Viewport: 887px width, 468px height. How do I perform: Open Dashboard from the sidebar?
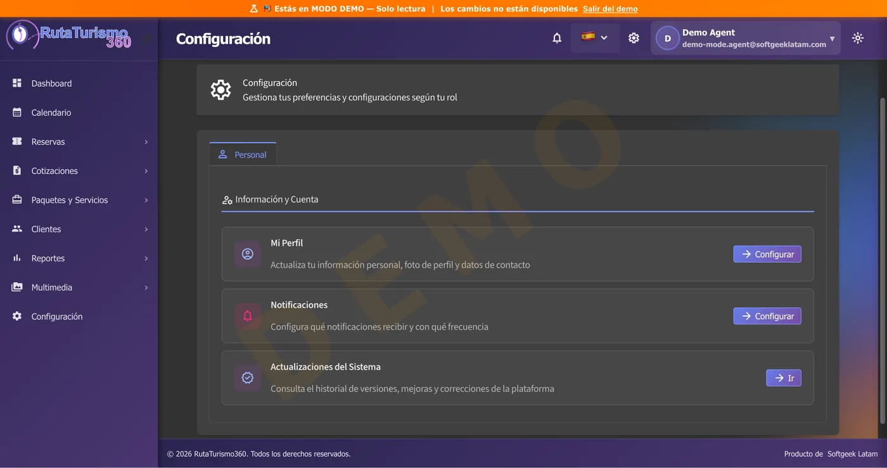tap(79, 83)
